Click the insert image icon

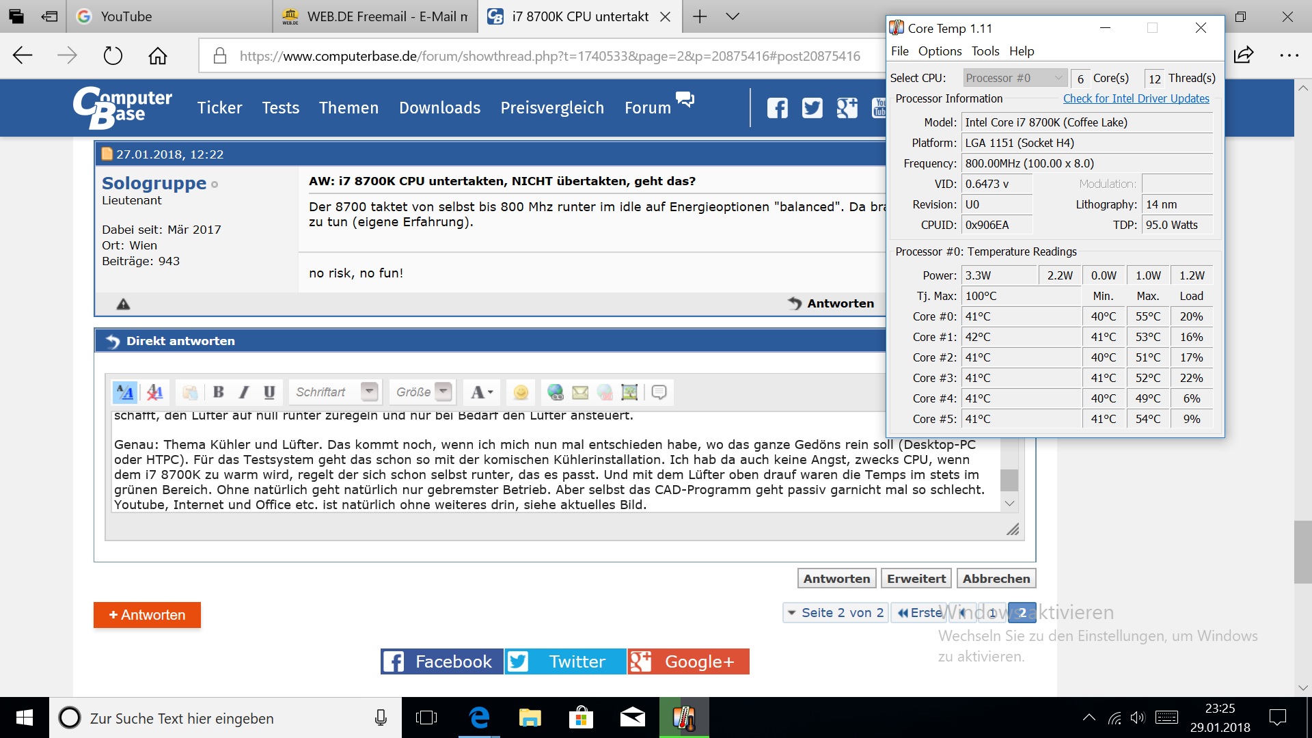[629, 392]
